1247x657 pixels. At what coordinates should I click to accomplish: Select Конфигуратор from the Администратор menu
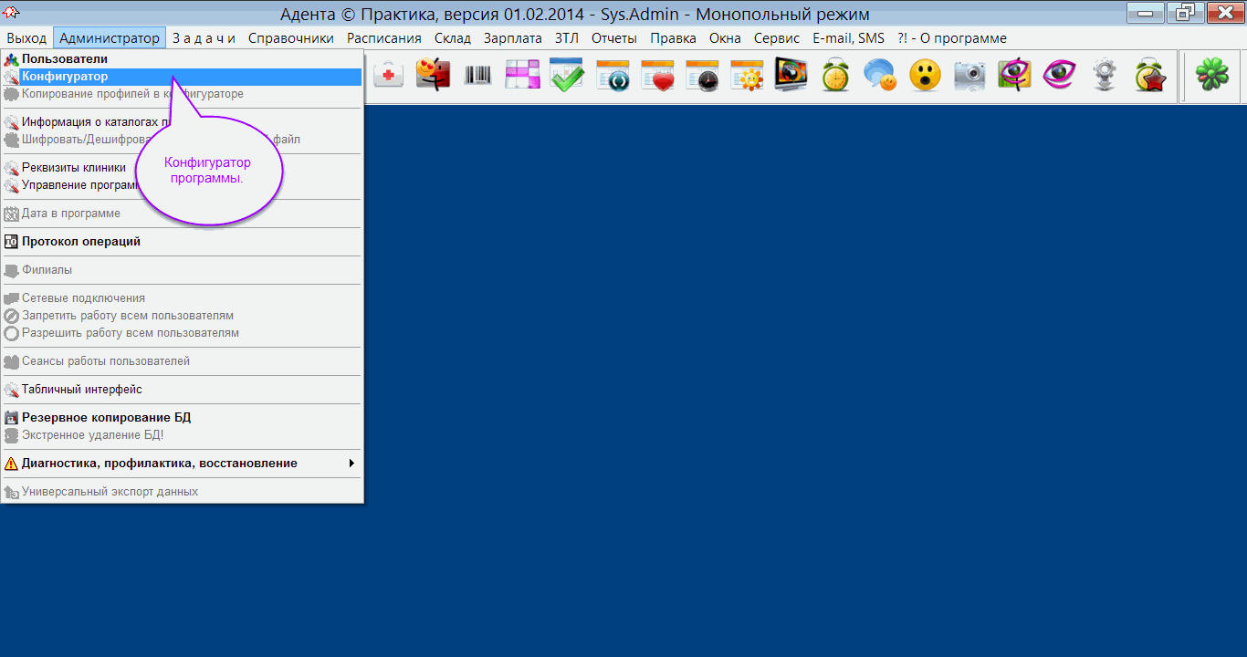click(65, 77)
